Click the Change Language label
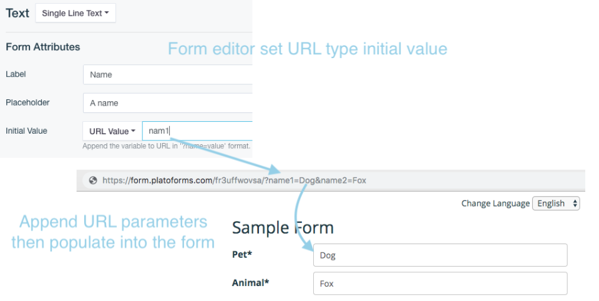The image size is (599, 301). pyautogui.click(x=495, y=204)
